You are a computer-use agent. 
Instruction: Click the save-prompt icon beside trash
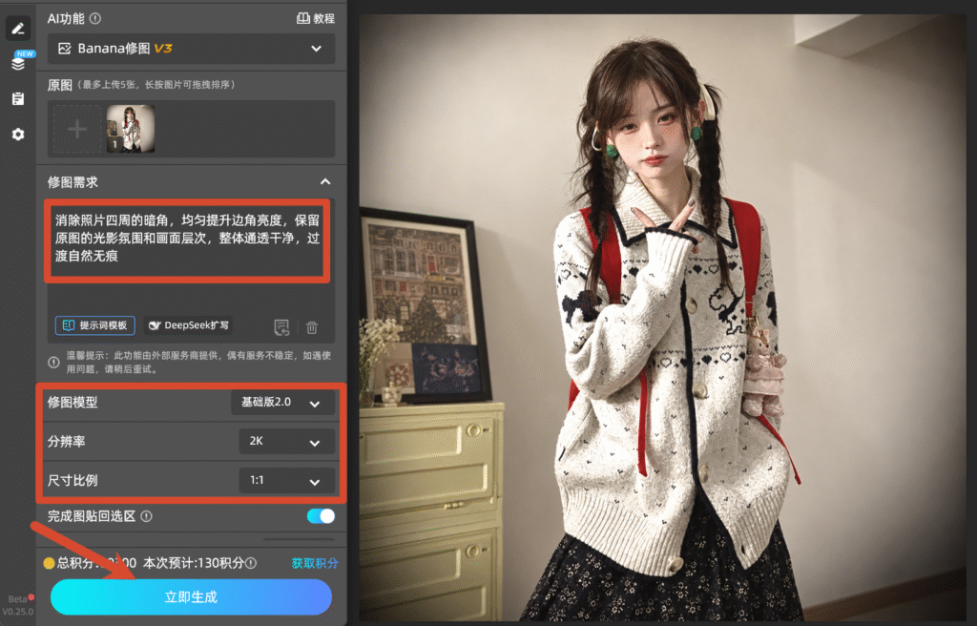281,326
